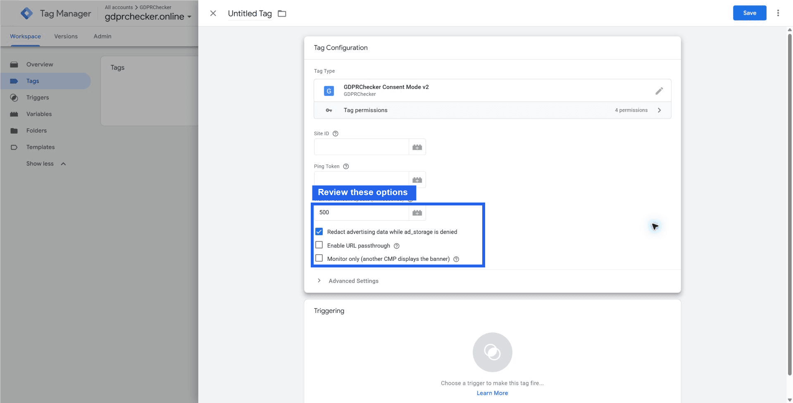Click the Tag Manager logo icon
Viewport: 793px width, 403px height.
27,13
